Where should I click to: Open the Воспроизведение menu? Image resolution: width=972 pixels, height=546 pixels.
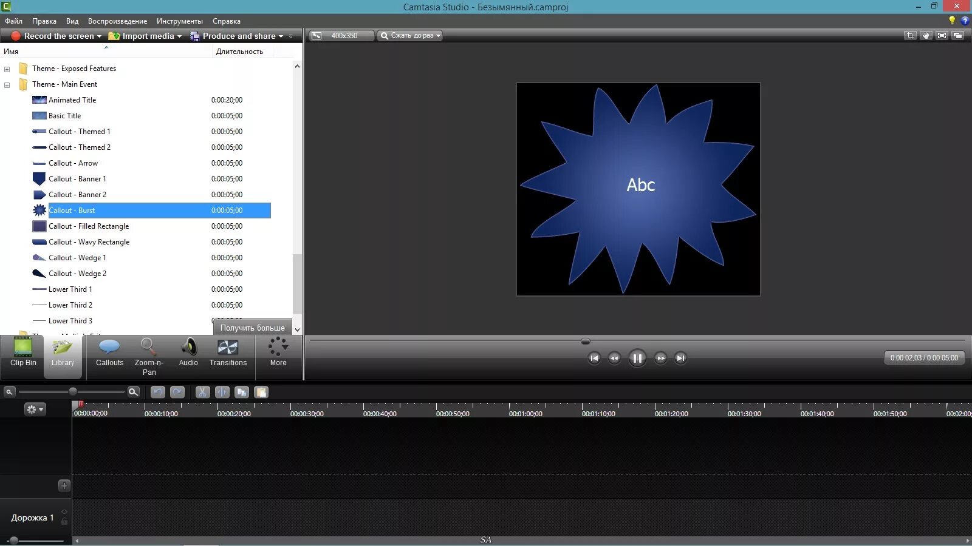point(117,21)
